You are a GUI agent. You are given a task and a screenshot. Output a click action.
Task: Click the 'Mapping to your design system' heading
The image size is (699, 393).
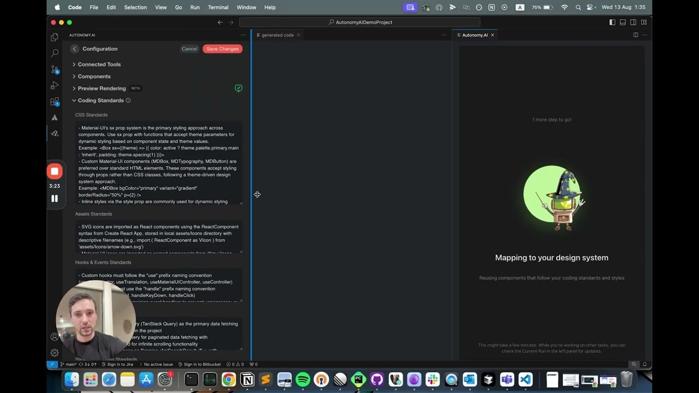point(552,258)
